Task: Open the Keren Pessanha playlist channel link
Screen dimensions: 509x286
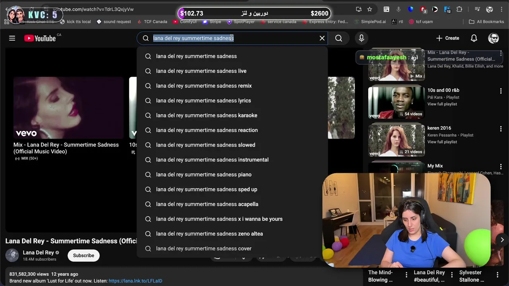Action: coord(441,135)
